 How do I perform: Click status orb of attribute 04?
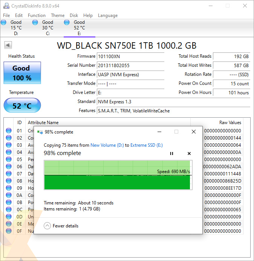point(9,152)
